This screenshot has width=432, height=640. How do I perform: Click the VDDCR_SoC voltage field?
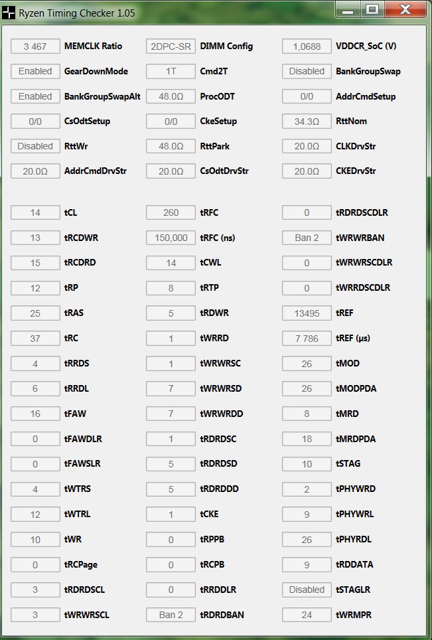[307, 46]
